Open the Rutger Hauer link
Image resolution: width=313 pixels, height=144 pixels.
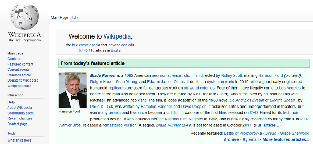click(102, 82)
